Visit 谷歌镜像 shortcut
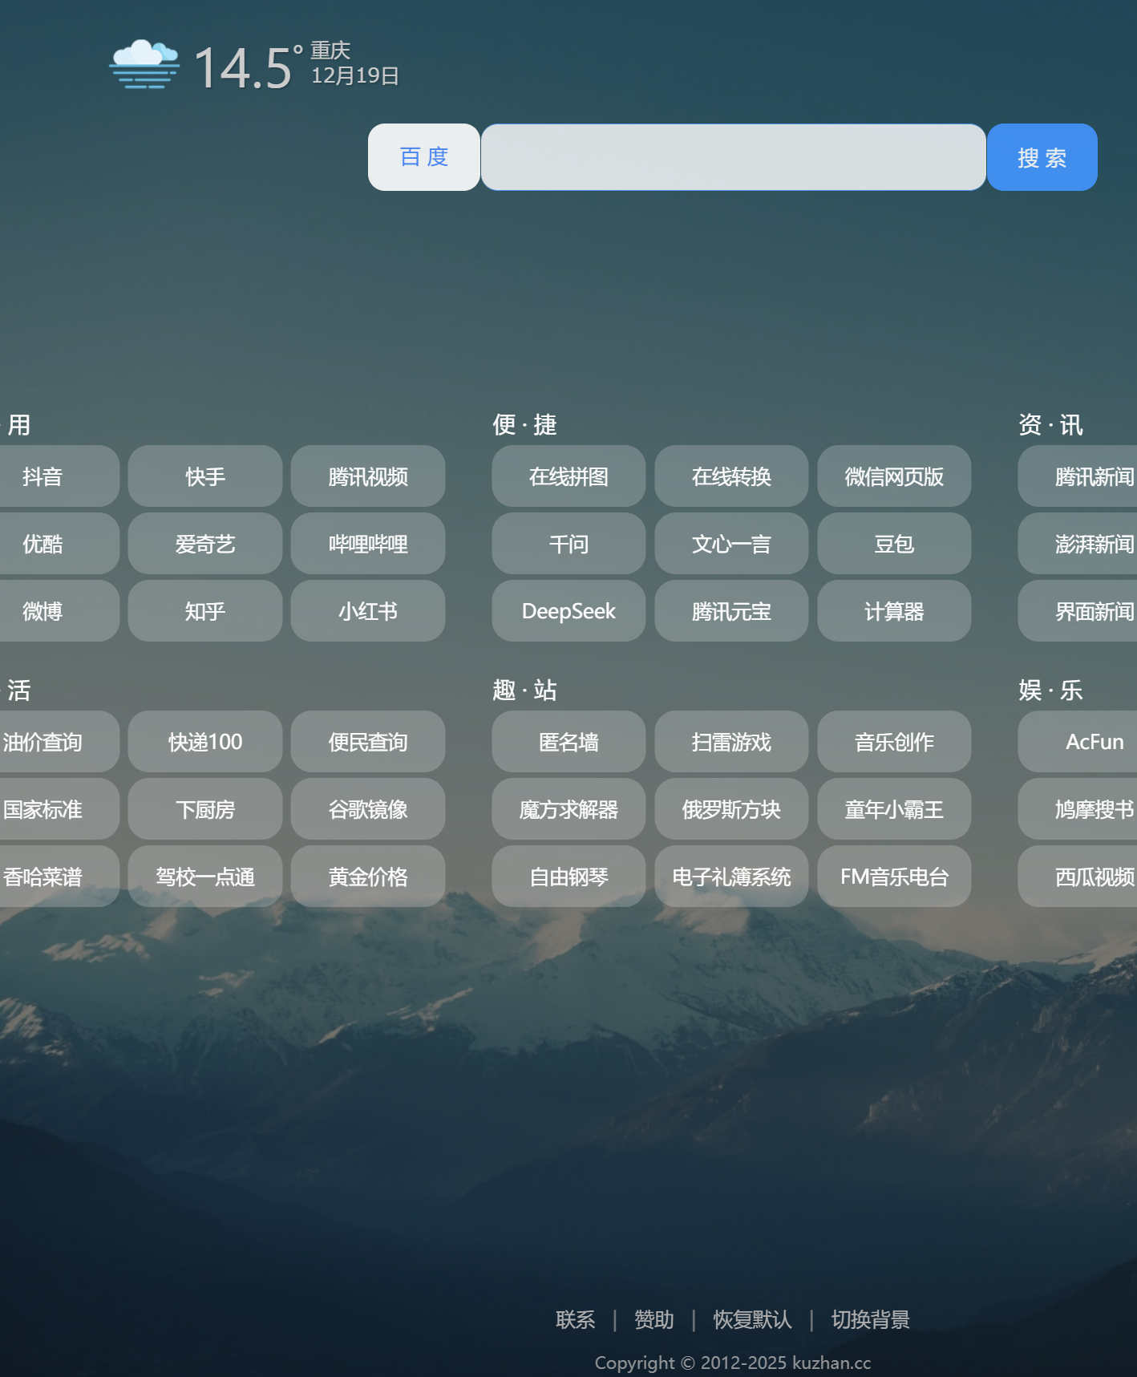The height and width of the screenshot is (1377, 1137). click(368, 809)
